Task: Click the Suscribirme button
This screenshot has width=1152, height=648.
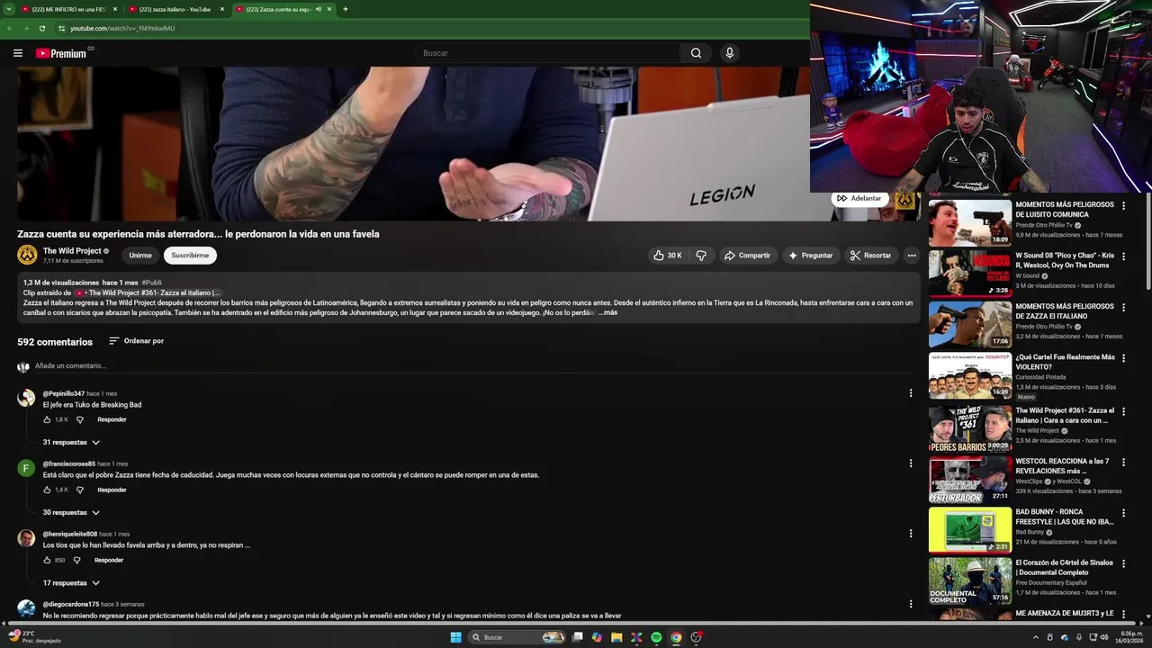Action: [x=190, y=255]
